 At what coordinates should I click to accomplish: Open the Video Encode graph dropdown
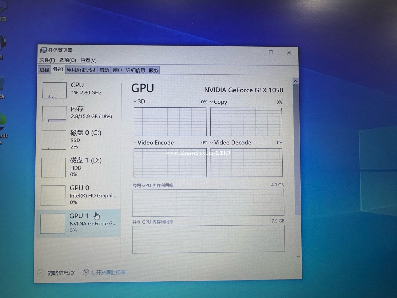[135, 143]
